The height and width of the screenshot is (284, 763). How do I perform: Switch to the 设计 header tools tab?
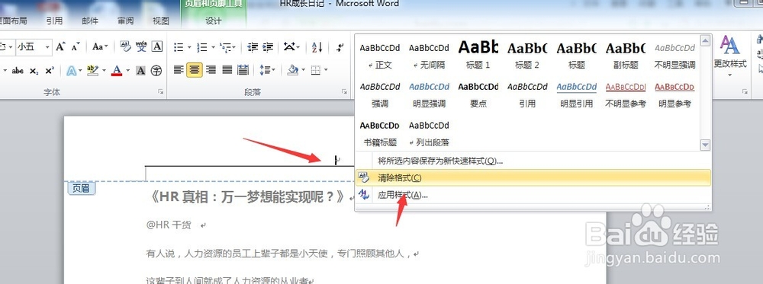tap(213, 21)
